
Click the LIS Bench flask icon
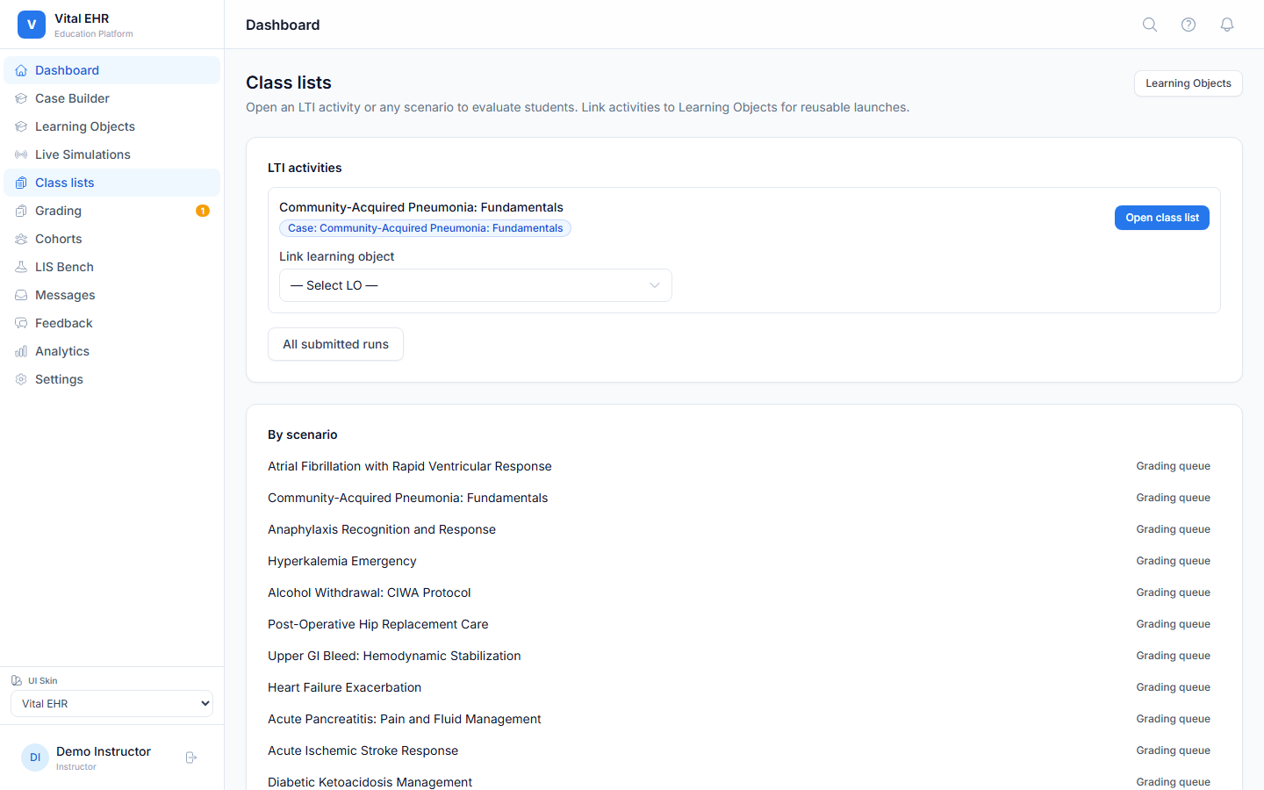tap(21, 267)
